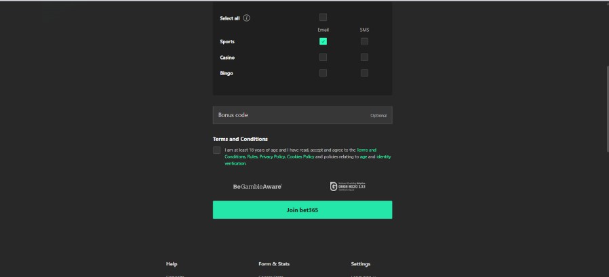This screenshot has width=609, height=277.
Task: Accept the Terms and Conditions checkbox
Action: pyautogui.click(x=217, y=150)
